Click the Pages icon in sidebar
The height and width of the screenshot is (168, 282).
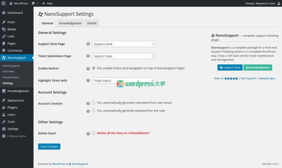click(x=4, y=44)
